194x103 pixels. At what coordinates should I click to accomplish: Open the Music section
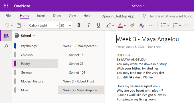[x=35, y=90]
